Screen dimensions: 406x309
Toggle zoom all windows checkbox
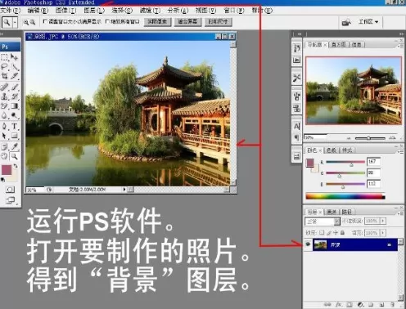107,21
